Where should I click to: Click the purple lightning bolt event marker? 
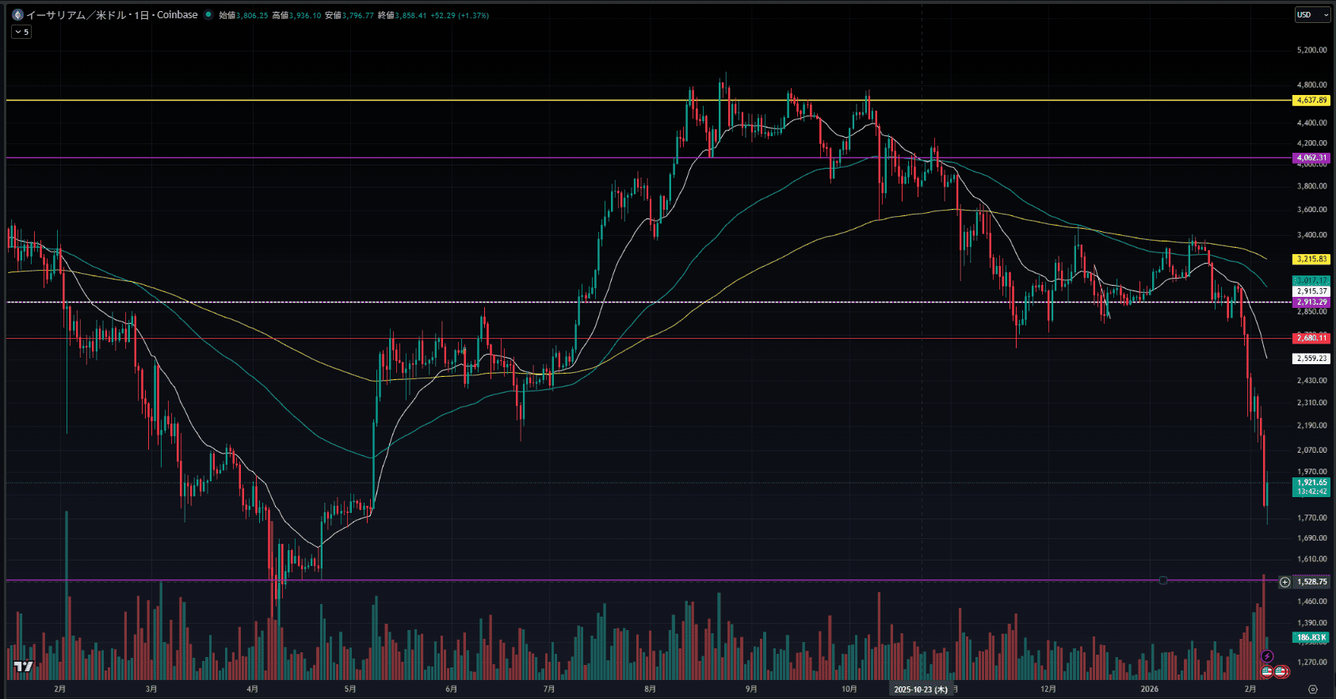tap(1267, 656)
